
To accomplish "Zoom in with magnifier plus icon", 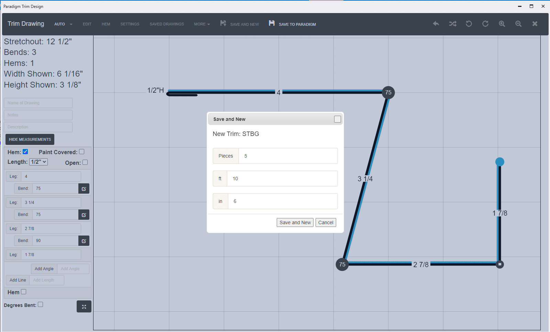I will click(502, 24).
